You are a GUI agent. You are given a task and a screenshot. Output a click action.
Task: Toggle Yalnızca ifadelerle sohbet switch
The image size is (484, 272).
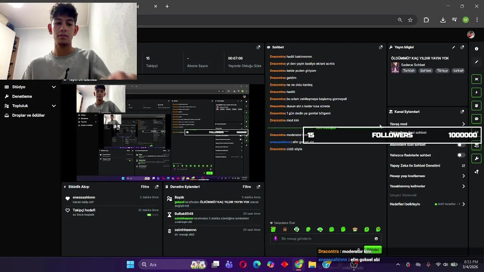pyautogui.click(x=461, y=155)
